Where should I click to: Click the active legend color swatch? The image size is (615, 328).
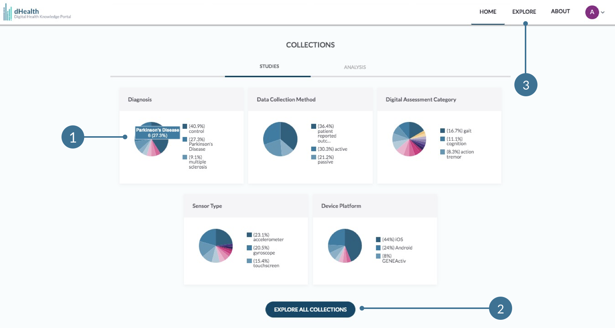[313, 149]
